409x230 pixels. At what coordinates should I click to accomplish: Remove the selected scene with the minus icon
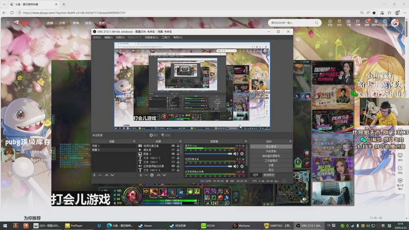[x=100, y=175]
